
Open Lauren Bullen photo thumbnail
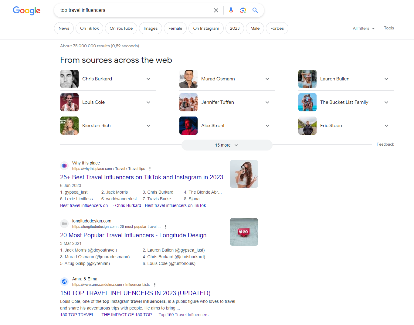pos(307,79)
